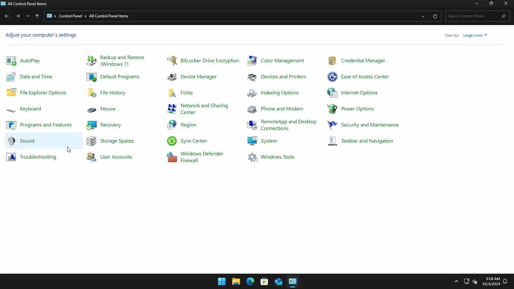The image size is (514, 289).
Task: Open the Troubleshooting link
Action: (38, 157)
